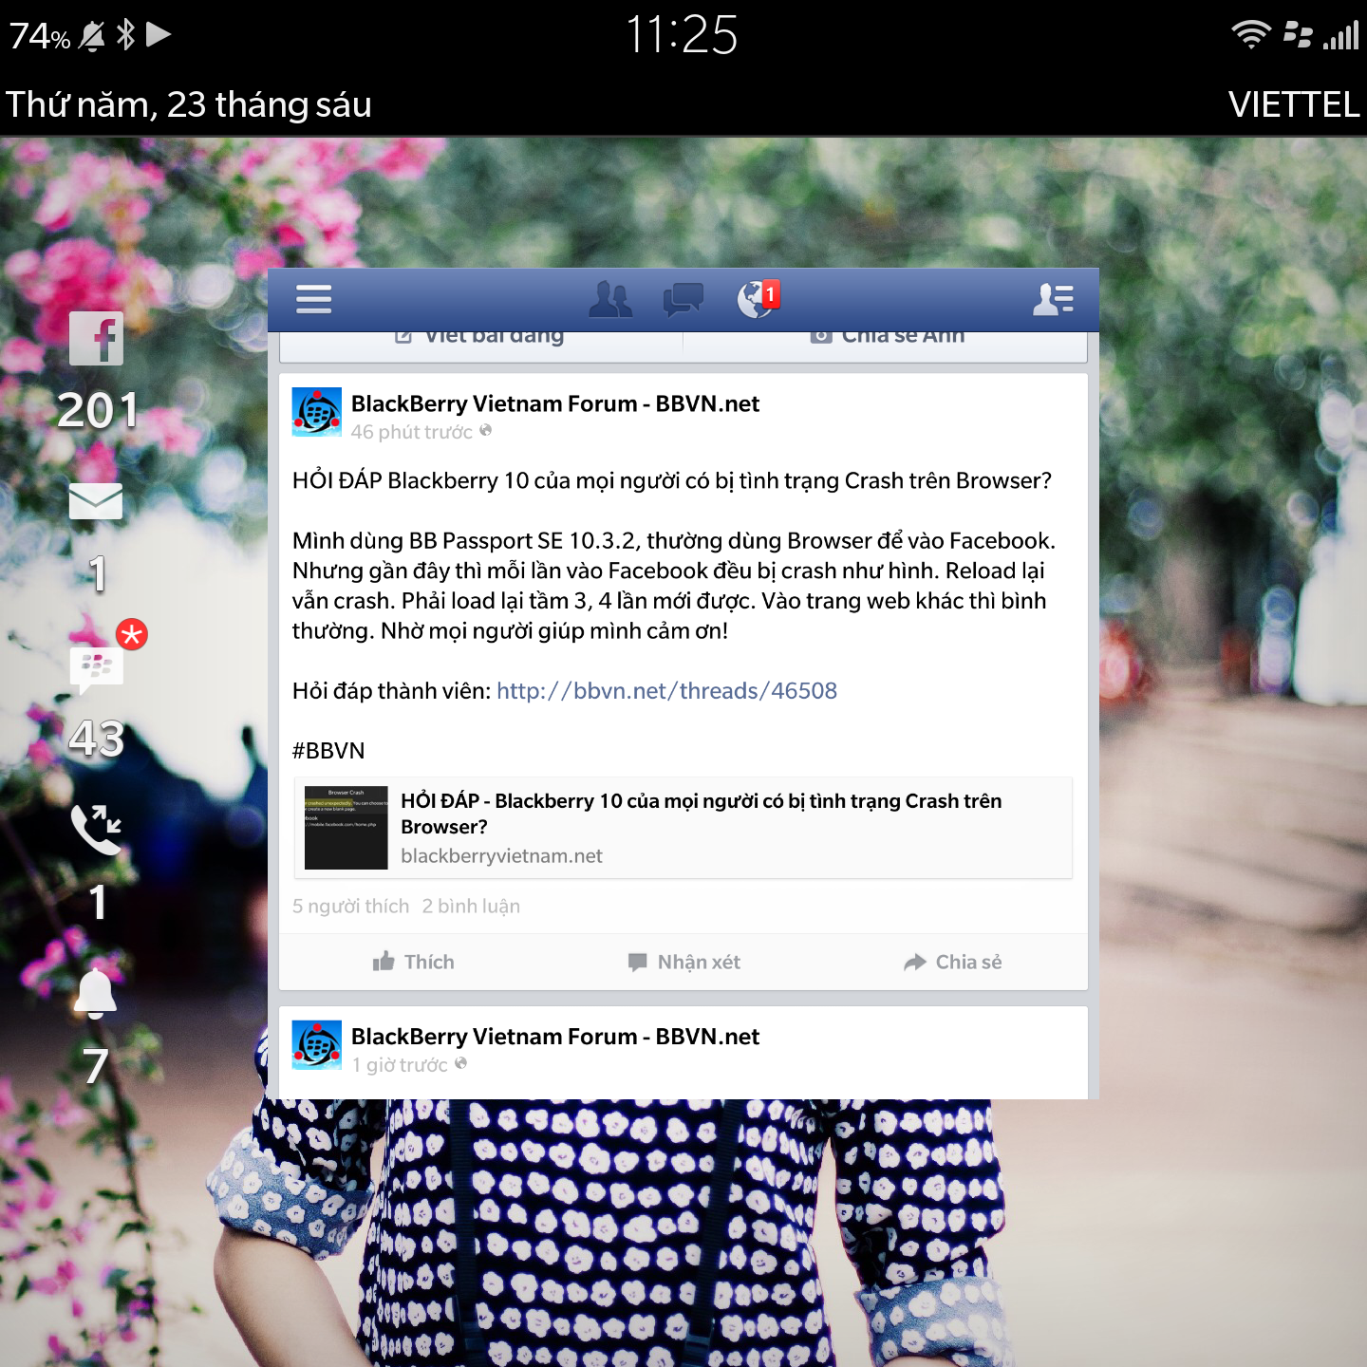1367x1367 pixels.
Task: Tap the play indicator in status bar
Action: (x=159, y=34)
